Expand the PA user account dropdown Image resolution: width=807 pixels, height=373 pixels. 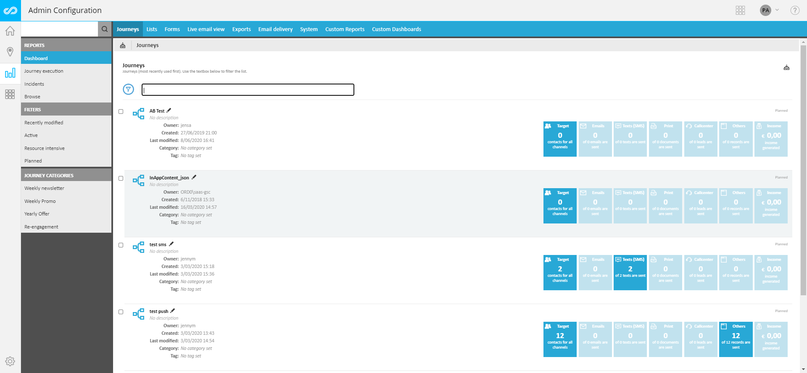click(770, 11)
